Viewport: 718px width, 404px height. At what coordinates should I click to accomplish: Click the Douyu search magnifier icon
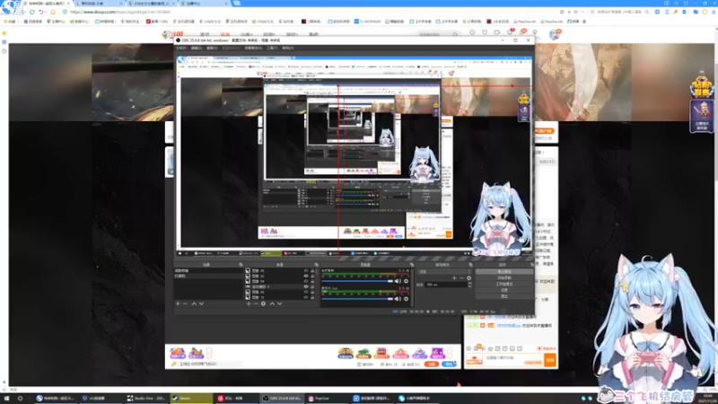coord(455,34)
